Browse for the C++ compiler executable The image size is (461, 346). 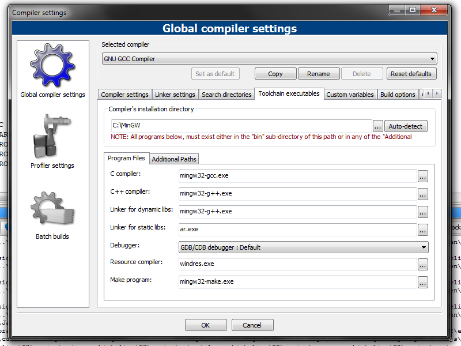(x=422, y=194)
